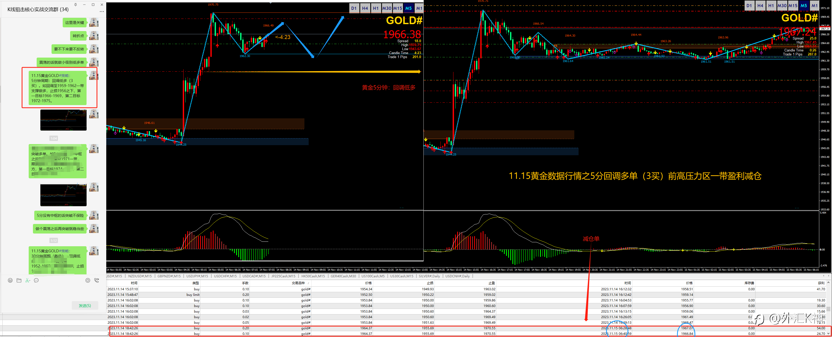
Task: Sort trade history by 交易品种 column
Action: (x=281, y=283)
